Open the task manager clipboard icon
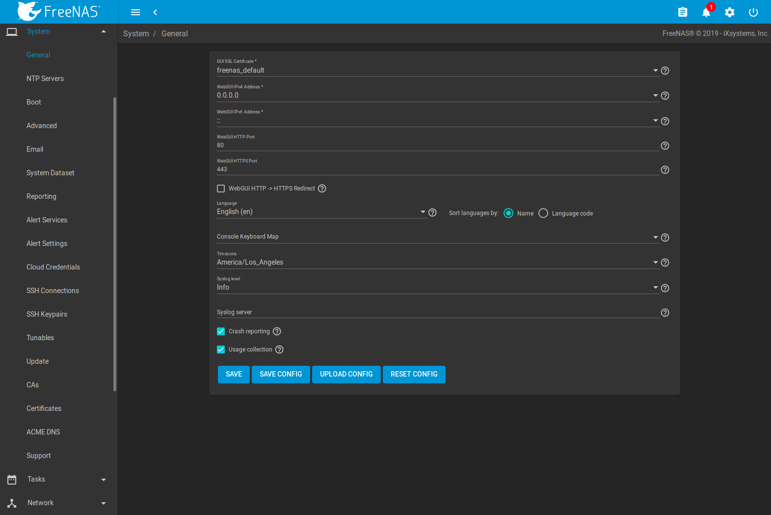The width and height of the screenshot is (771, 515). pyautogui.click(x=683, y=12)
